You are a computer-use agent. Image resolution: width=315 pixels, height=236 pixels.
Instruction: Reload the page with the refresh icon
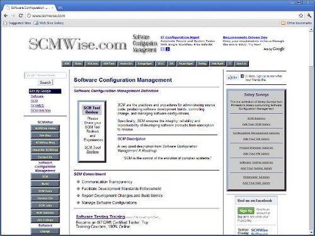click(21, 16)
